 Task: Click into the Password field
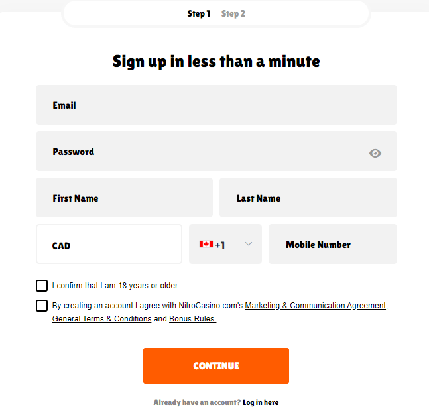pyautogui.click(x=199, y=151)
